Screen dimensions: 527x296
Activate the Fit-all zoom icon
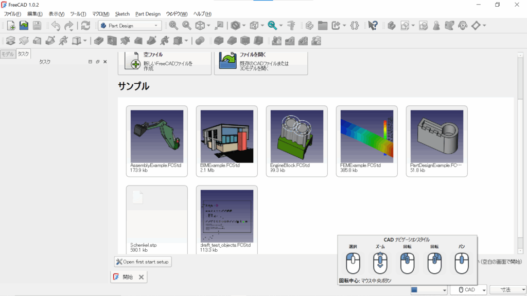tap(172, 25)
